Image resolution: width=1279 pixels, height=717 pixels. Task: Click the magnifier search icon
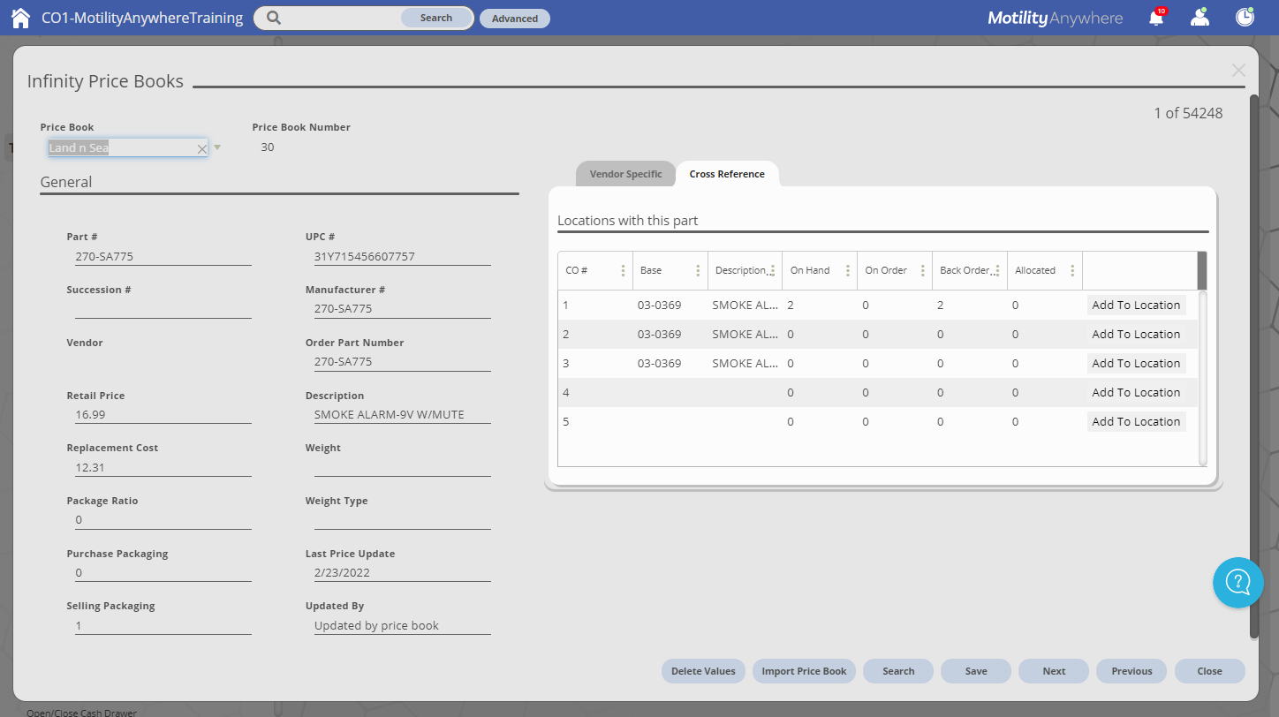tap(274, 18)
